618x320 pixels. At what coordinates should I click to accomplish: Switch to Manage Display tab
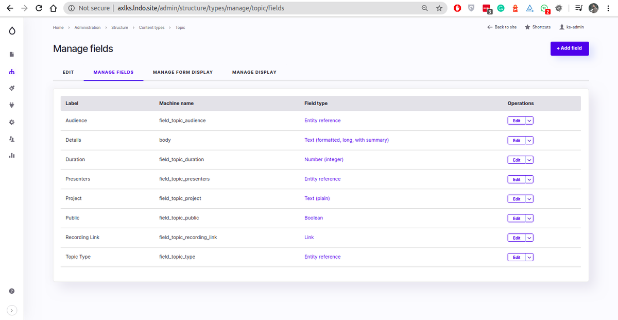(254, 72)
